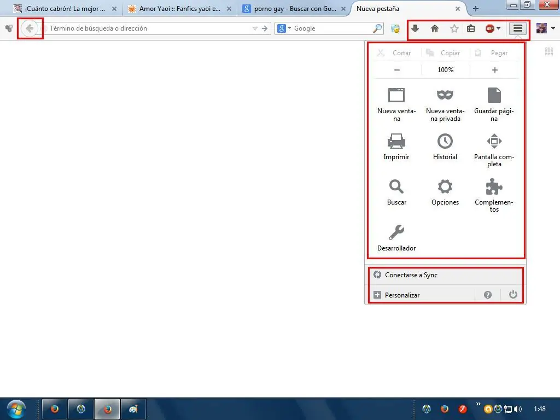Focus the Google search field
The image size is (560, 420).
tap(332, 28)
